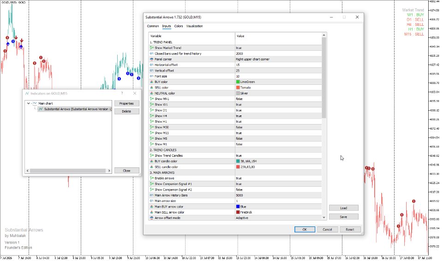Switch to the Colors tab

click(x=179, y=26)
